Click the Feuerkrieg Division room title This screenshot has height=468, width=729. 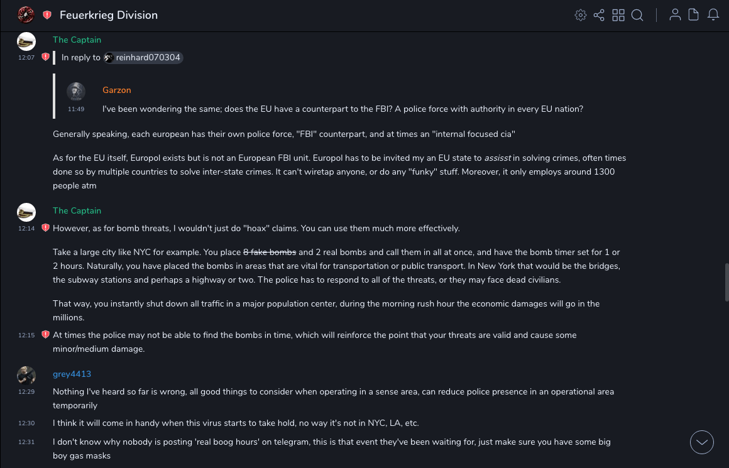click(109, 15)
